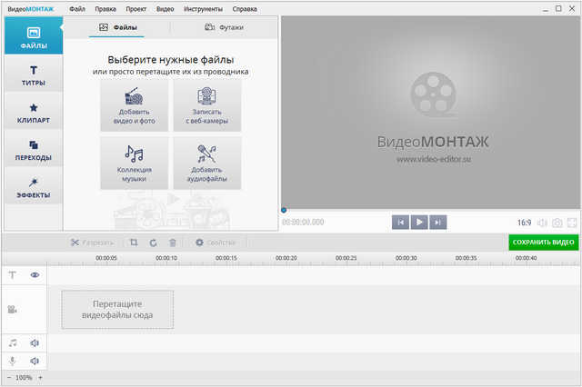The image size is (582, 387).
Task: Toggle visibility of the titles track
Action: point(35,274)
